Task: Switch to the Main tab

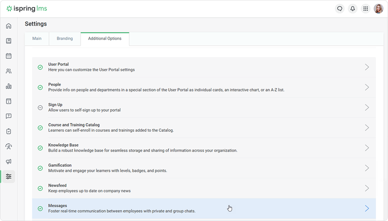Action: [x=37, y=38]
